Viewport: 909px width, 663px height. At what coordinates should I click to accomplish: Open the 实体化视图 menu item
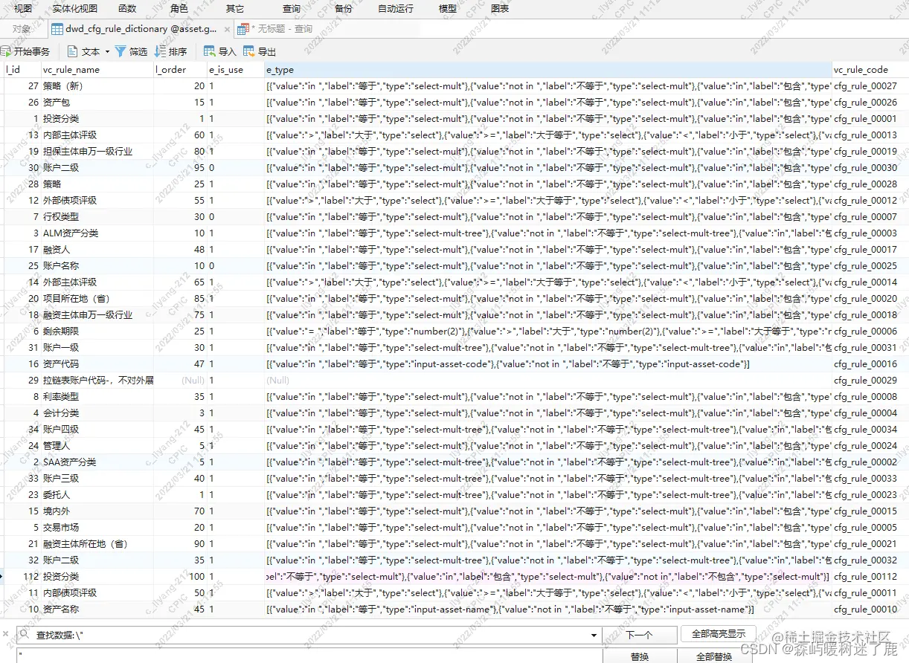(x=75, y=8)
